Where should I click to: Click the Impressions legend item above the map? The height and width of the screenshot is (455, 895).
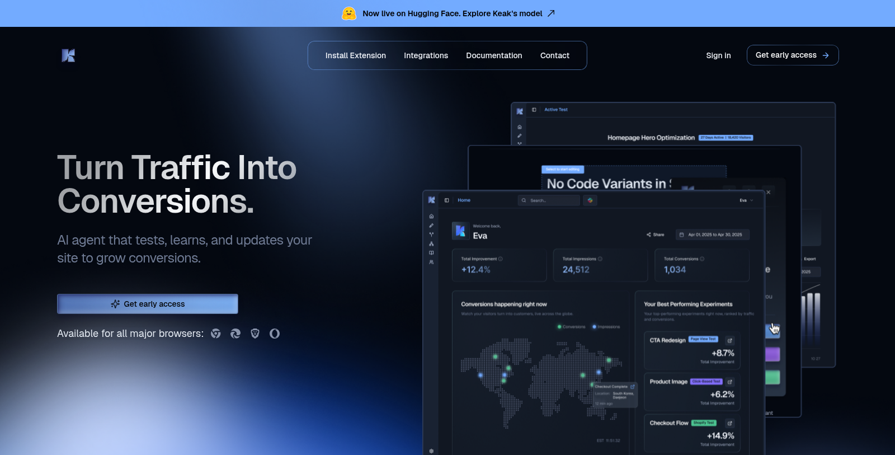[606, 327]
